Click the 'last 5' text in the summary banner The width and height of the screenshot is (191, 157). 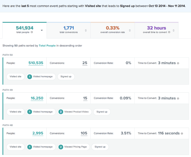coord(25,6)
